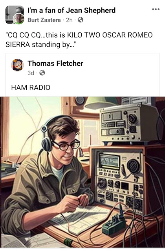Image resolution: width=165 pixels, height=251 pixels.
Task: Click the CQ CQ CQ post text
Action: point(79,40)
